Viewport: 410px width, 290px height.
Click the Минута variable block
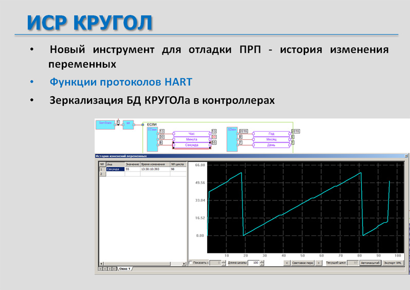pyautogui.click(x=192, y=139)
